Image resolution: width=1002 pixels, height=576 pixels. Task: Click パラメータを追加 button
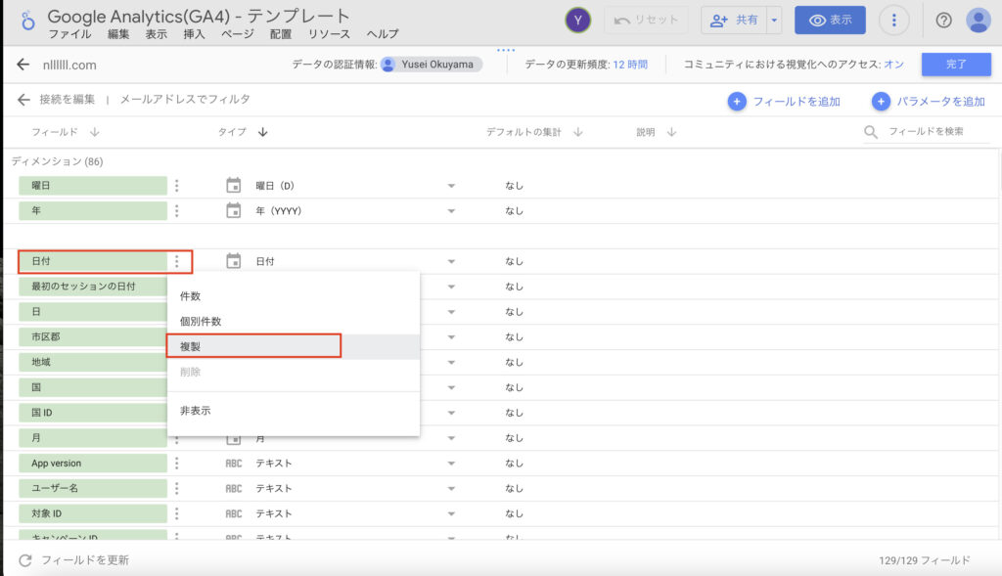pyautogui.click(x=929, y=102)
